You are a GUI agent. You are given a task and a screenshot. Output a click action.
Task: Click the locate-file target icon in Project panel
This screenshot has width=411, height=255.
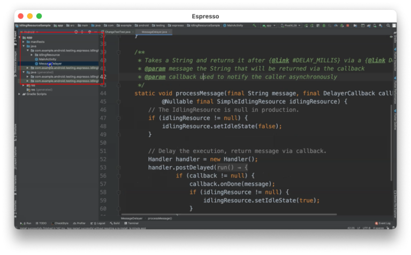click(76, 32)
